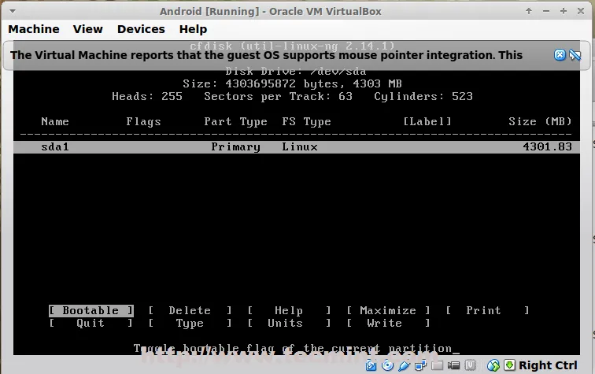Click the mouse integration status icon
The width and height of the screenshot is (595, 374).
click(x=493, y=365)
